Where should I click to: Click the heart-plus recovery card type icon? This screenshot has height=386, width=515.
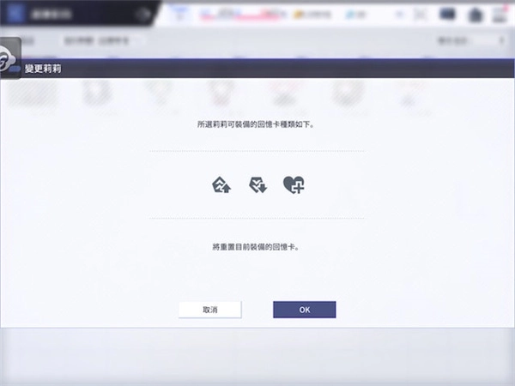294,184
